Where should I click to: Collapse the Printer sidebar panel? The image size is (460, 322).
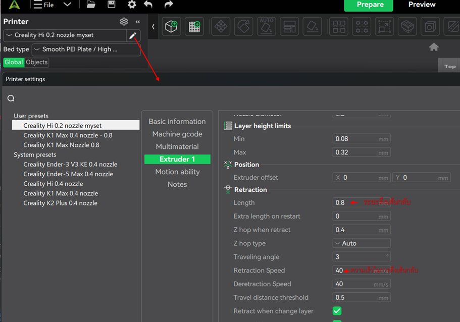tap(138, 22)
